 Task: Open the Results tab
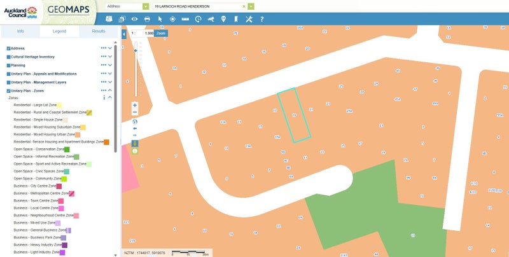(98, 31)
